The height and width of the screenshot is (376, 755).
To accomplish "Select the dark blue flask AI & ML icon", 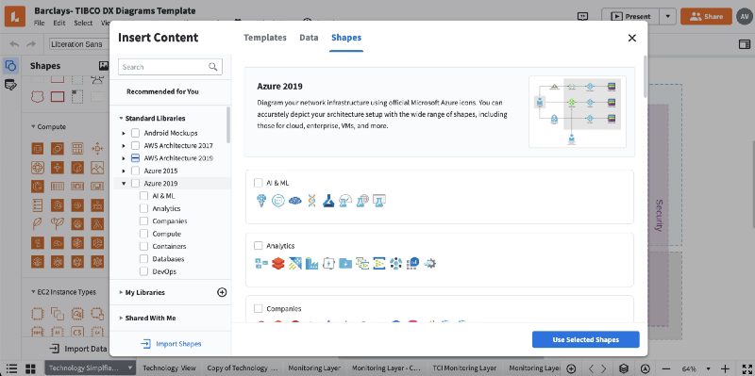I will [x=328, y=201].
